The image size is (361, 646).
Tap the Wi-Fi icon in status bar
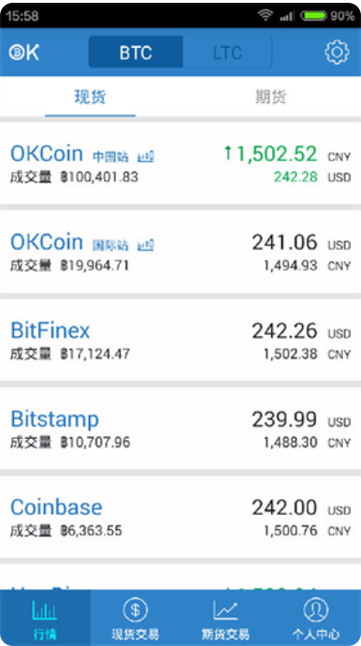[266, 16]
